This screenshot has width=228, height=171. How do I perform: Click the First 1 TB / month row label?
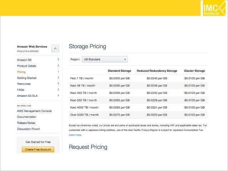tap(81, 78)
